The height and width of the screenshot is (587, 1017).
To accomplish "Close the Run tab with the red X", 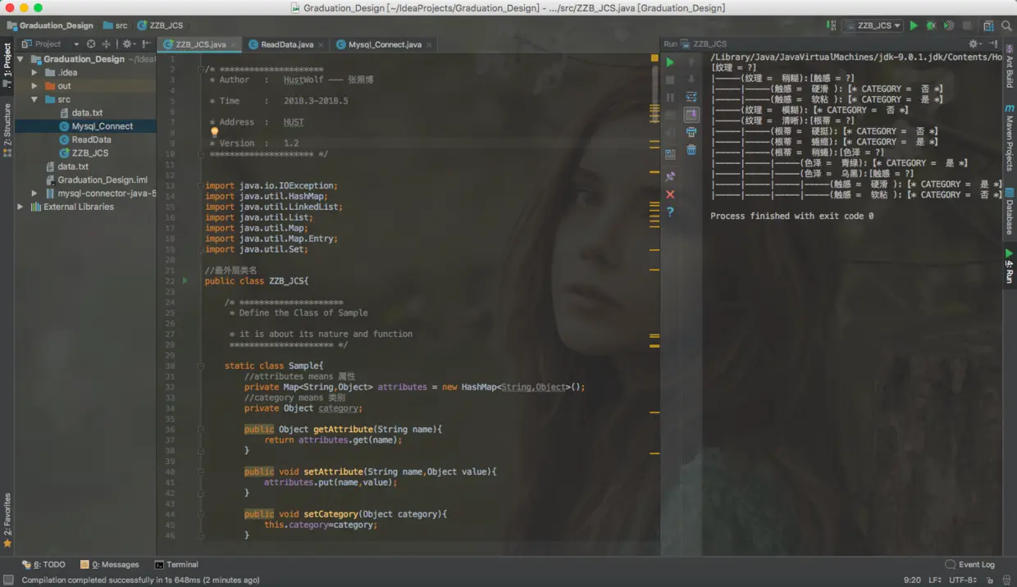I will click(670, 194).
